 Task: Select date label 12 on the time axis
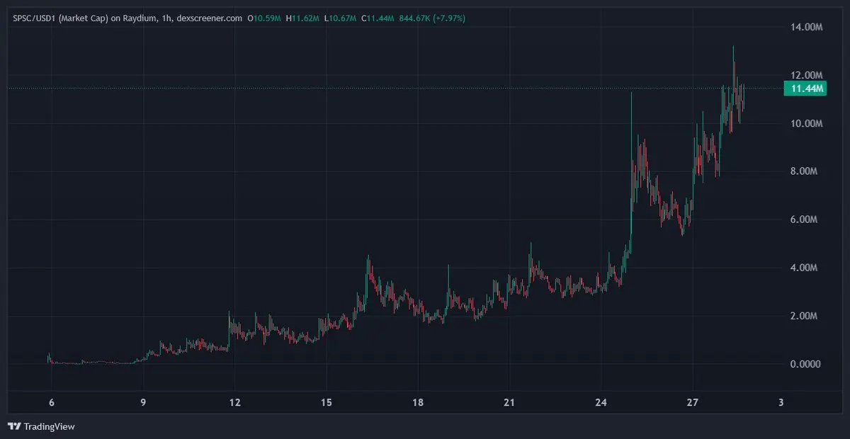[235, 403]
